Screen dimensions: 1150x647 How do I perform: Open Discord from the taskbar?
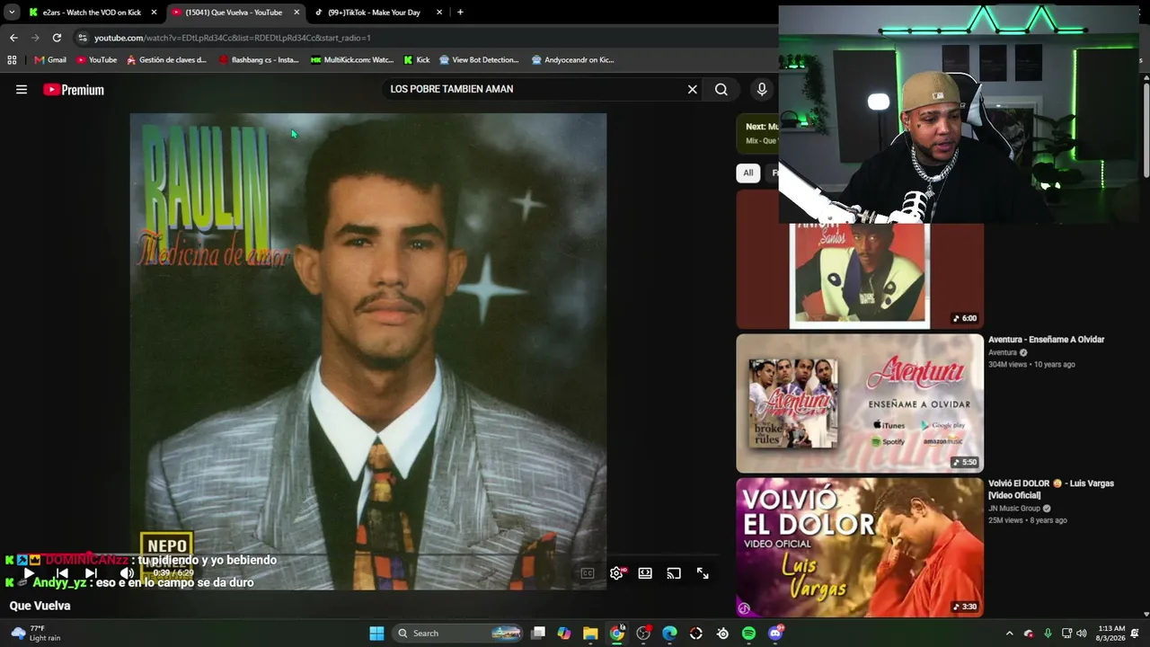pyautogui.click(x=775, y=634)
